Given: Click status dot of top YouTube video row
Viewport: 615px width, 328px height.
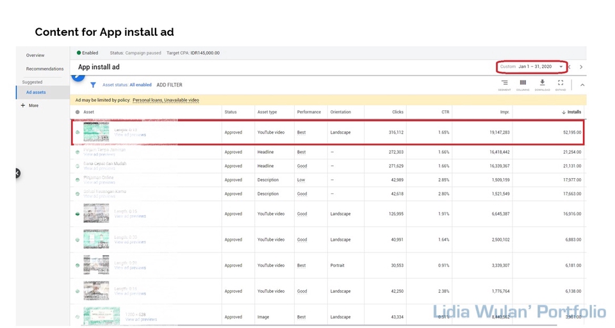Looking at the screenshot, I should 78,132.
